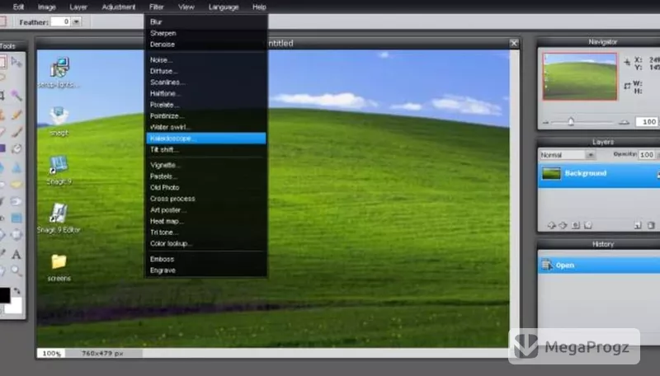The height and width of the screenshot is (376, 660).
Task: Click the Open history entry icon
Action: (x=546, y=265)
